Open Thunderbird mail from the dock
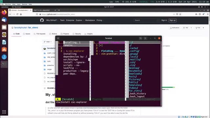 (x=4, y=20)
